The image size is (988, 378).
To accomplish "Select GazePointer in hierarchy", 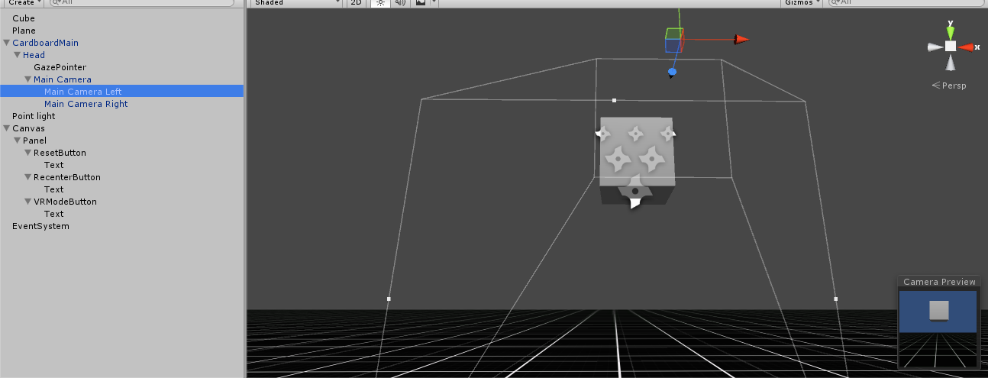I will (x=122, y=67).
